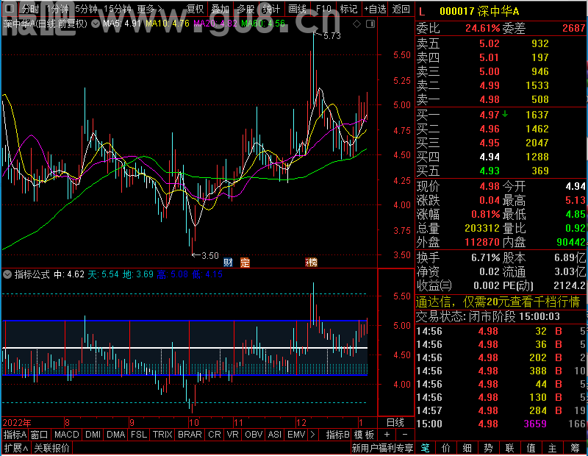Click the − zoom-out button
Viewport: 588px width, 456px height.
pyautogui.click(x=405, y=435)
